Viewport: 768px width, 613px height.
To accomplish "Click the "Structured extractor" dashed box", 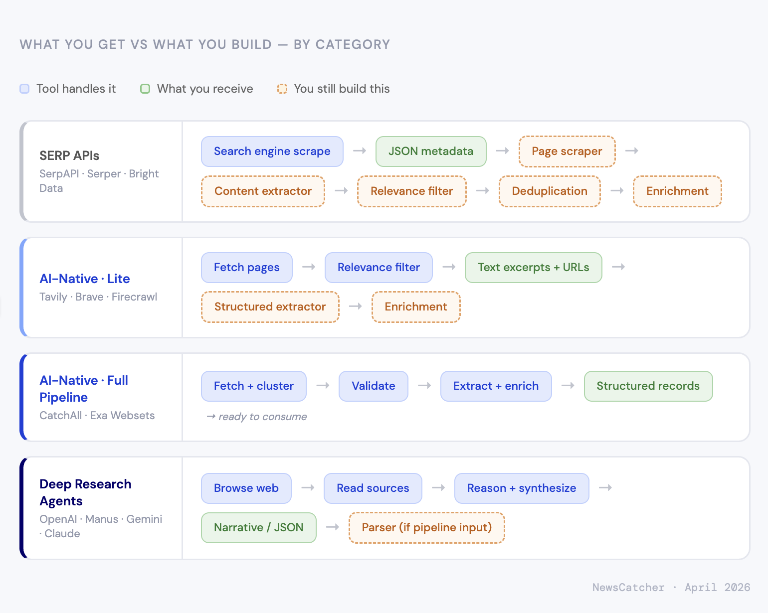I will point(270,307).
